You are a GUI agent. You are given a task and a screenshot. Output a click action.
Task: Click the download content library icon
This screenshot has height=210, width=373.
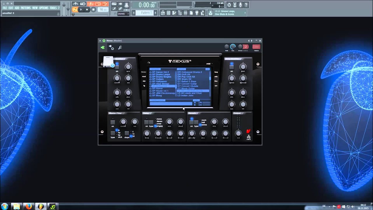(x=210, y=13)
